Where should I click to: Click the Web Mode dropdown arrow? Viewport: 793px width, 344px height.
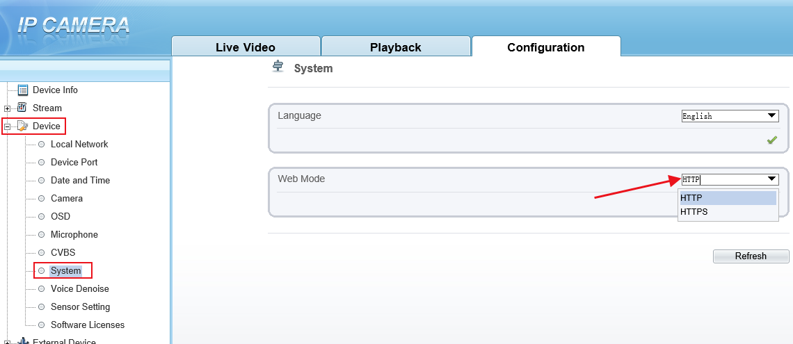coord(771,179)
